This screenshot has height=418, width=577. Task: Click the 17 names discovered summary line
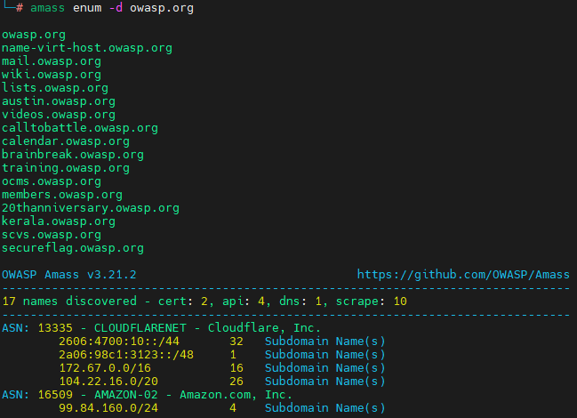(x=204, y=301)
